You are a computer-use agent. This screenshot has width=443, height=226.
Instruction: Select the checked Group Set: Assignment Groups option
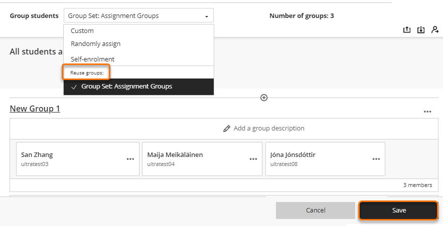click(126, 86)
